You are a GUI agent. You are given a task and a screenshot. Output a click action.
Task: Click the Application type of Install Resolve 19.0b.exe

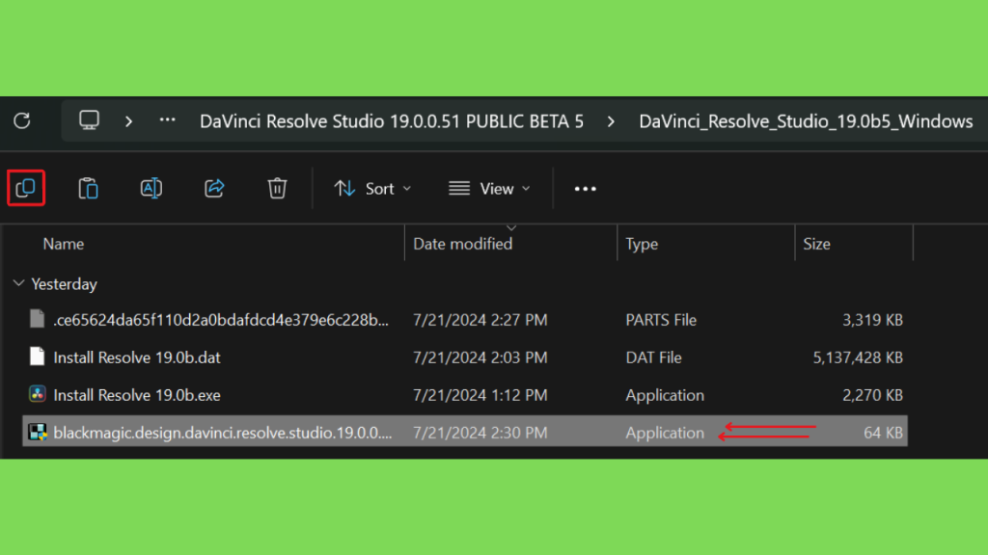pos(665,395)
